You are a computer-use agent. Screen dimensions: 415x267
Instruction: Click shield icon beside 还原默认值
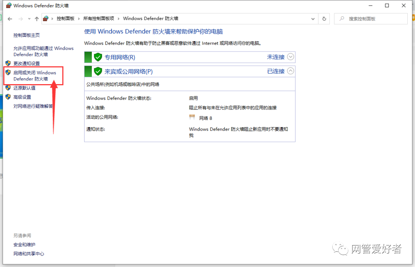[8, 88]
